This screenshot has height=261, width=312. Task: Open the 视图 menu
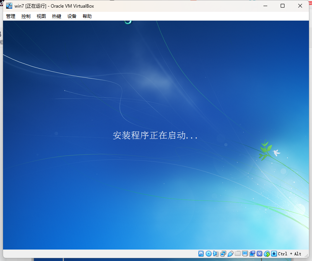click(x=41, y=16)
